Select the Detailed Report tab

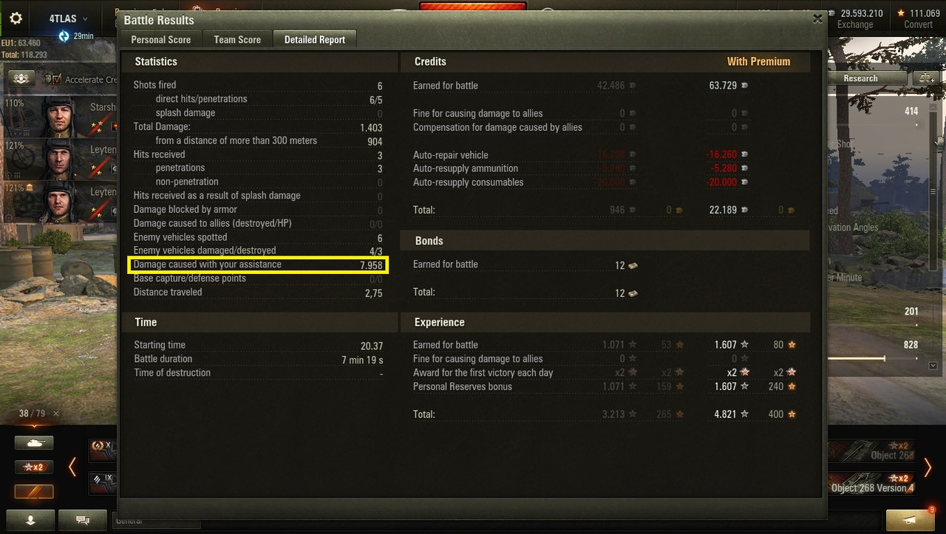[x=315, y=40]
